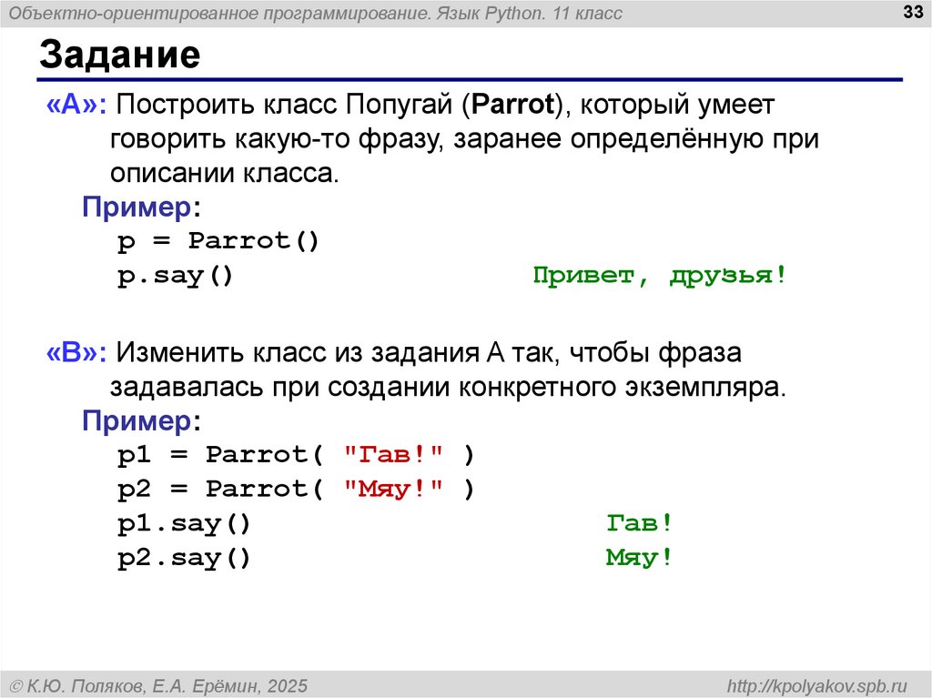Click the code line "p1.say()"
The height and width of the screenshot is (698, 932).
184,524
